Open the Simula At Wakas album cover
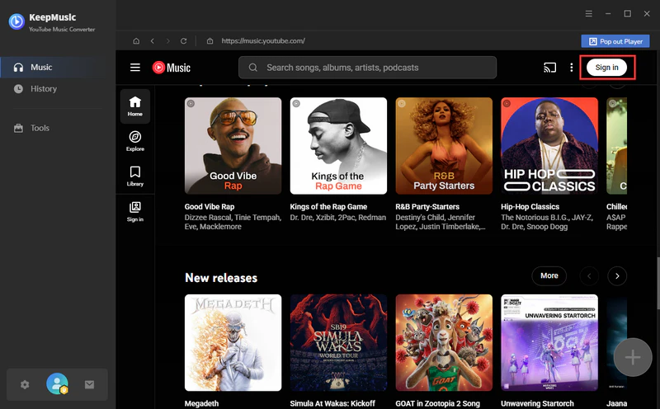 coord(338,342)
